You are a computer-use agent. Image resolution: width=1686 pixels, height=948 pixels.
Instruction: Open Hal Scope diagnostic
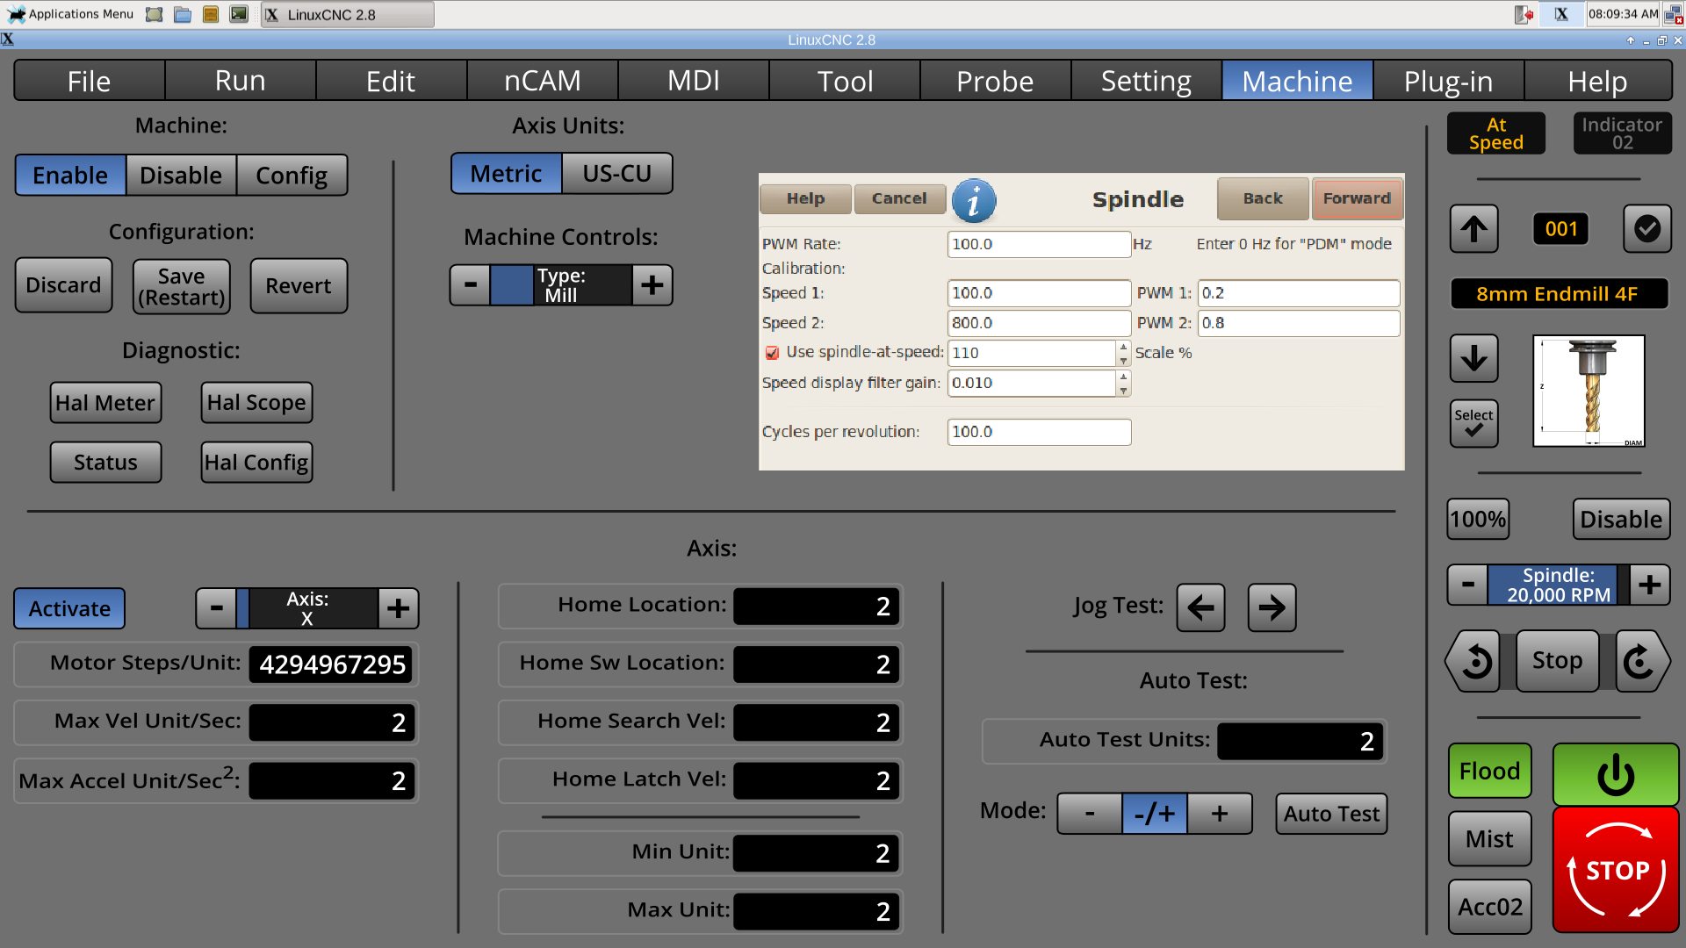[x=256, y=403]
